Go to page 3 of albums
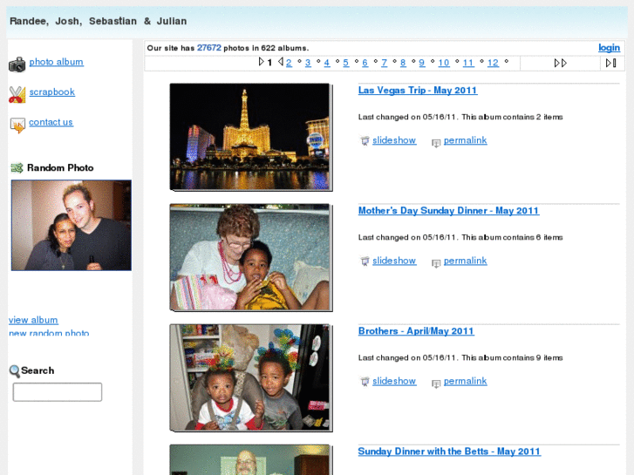 308,63
